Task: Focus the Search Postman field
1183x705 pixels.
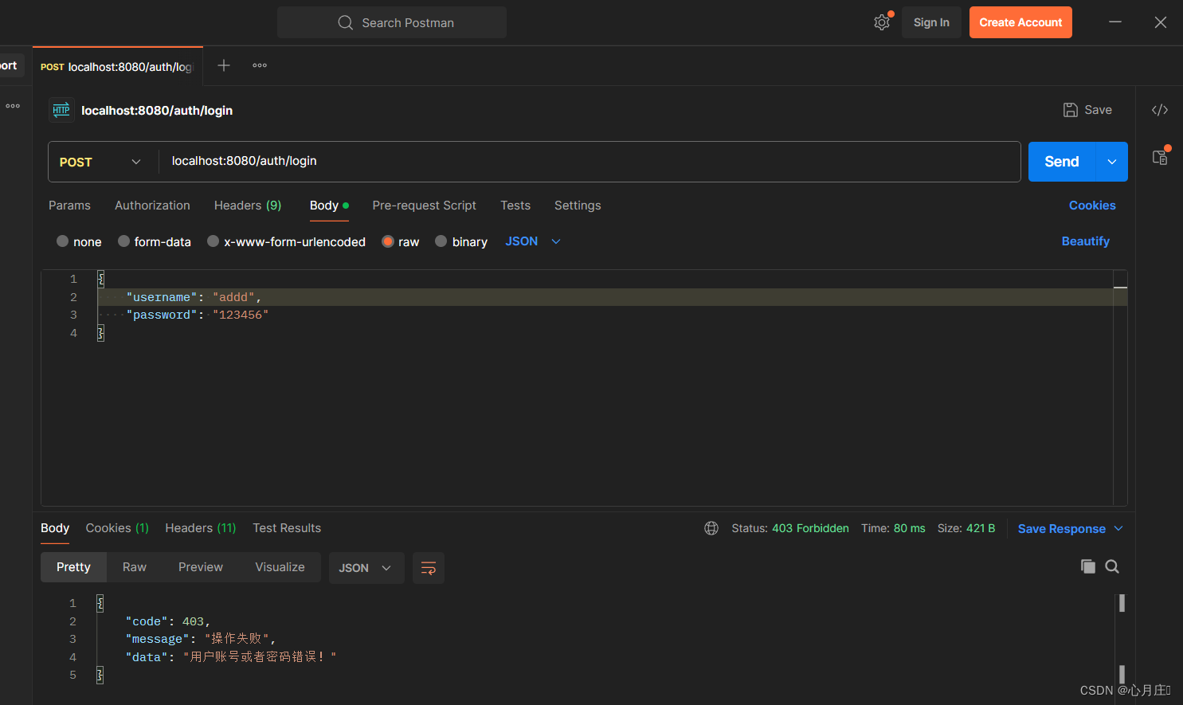Action: point(392,22)
